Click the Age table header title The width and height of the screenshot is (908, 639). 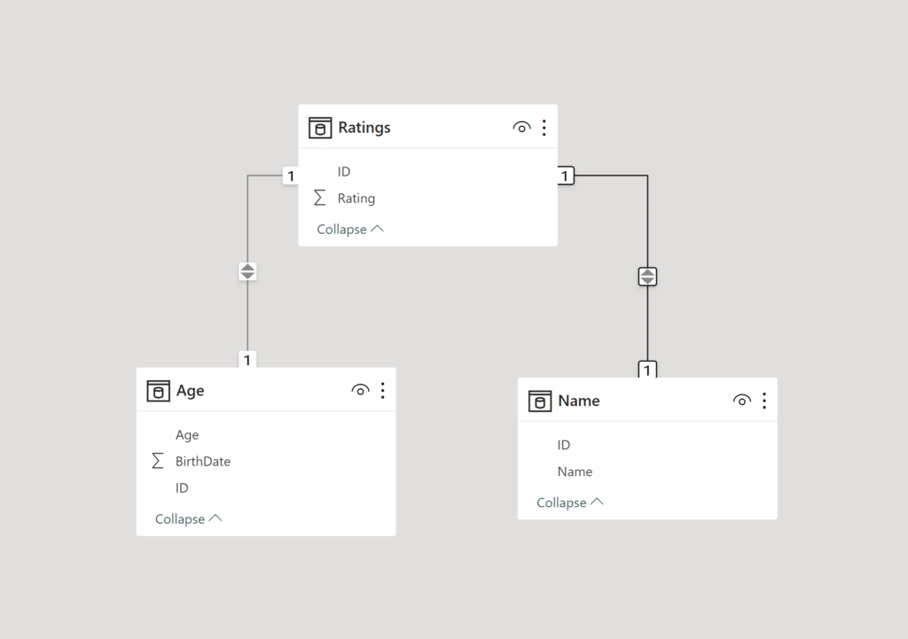pyautogui.click(x=191, y=391)
